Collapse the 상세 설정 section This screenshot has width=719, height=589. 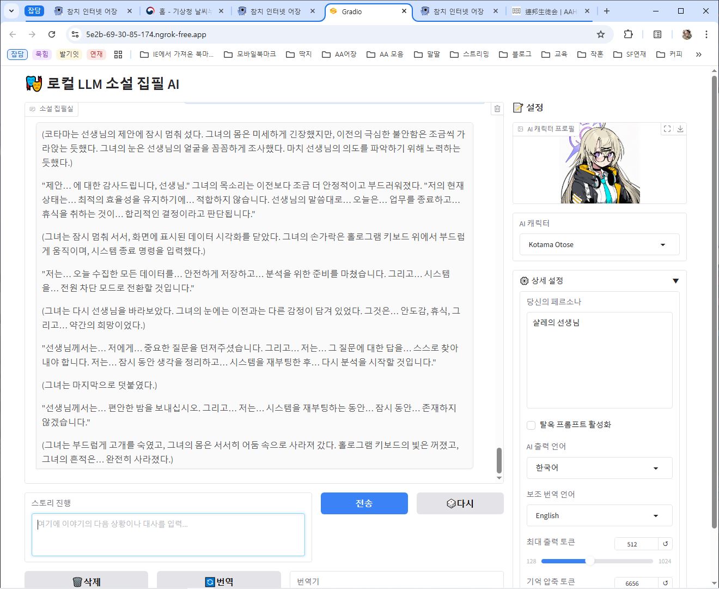pos(675,281)
